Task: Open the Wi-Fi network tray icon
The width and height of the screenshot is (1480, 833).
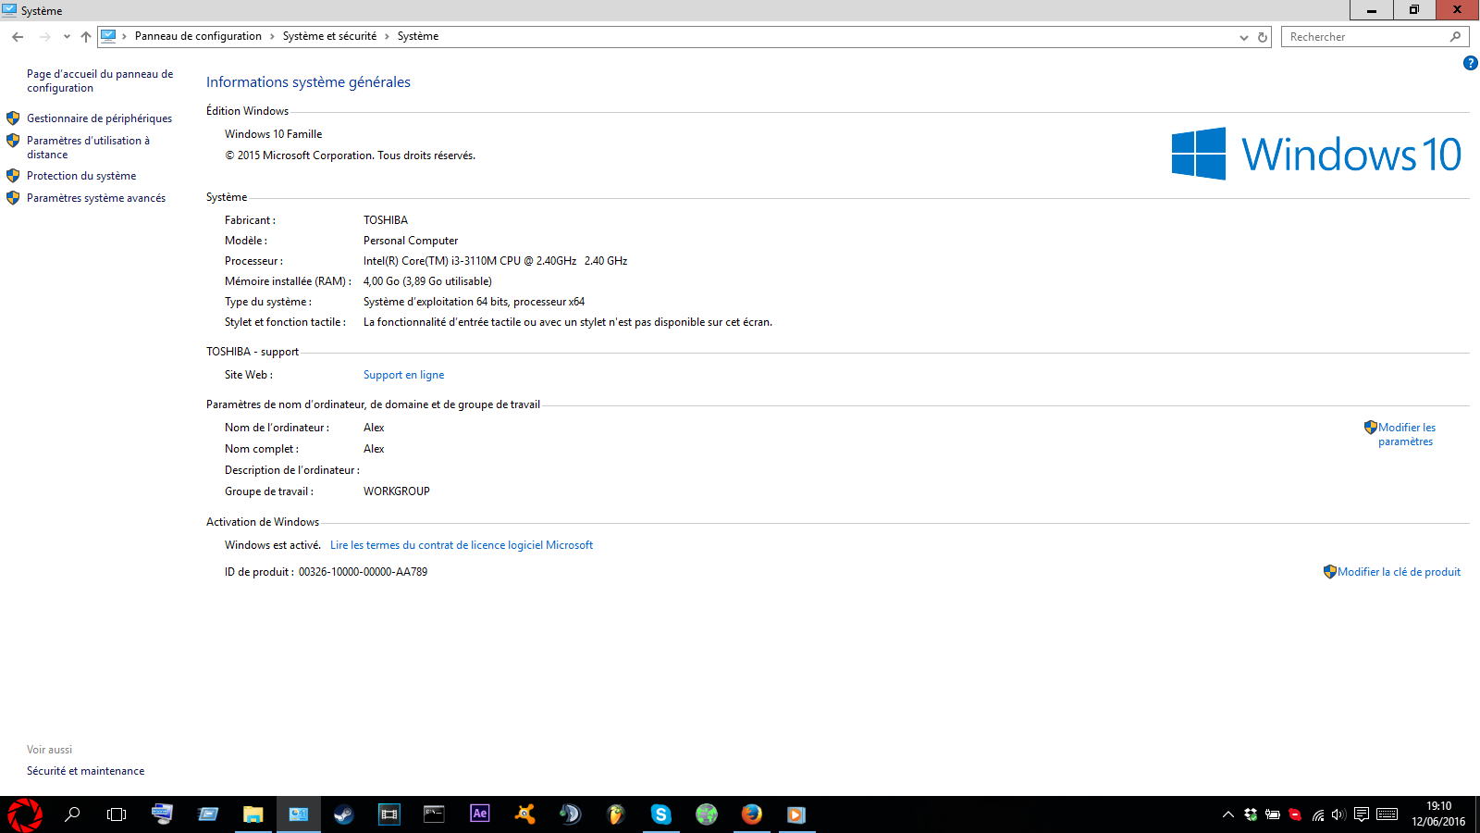Action: 1317,814
